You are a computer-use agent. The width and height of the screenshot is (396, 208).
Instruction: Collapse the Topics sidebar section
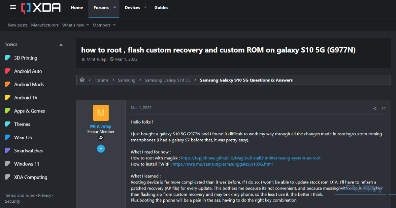[x=61, y=45]
